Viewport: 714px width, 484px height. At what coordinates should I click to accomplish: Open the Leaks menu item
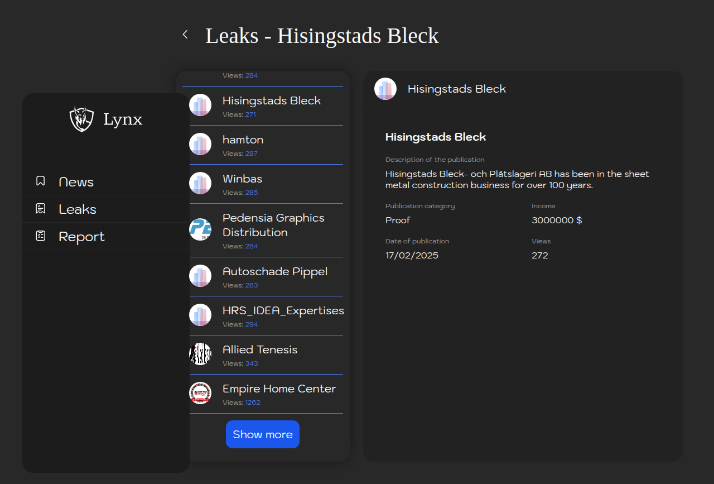coord(78,209)
